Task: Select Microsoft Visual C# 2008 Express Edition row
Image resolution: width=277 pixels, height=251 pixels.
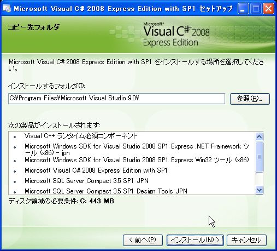Action: click(x=96, y=170)
